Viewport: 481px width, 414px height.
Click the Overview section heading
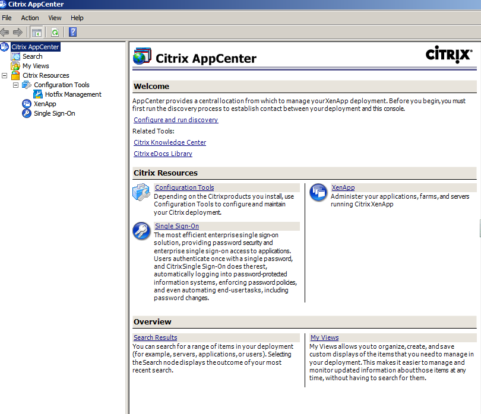click(x=152, y=321)
